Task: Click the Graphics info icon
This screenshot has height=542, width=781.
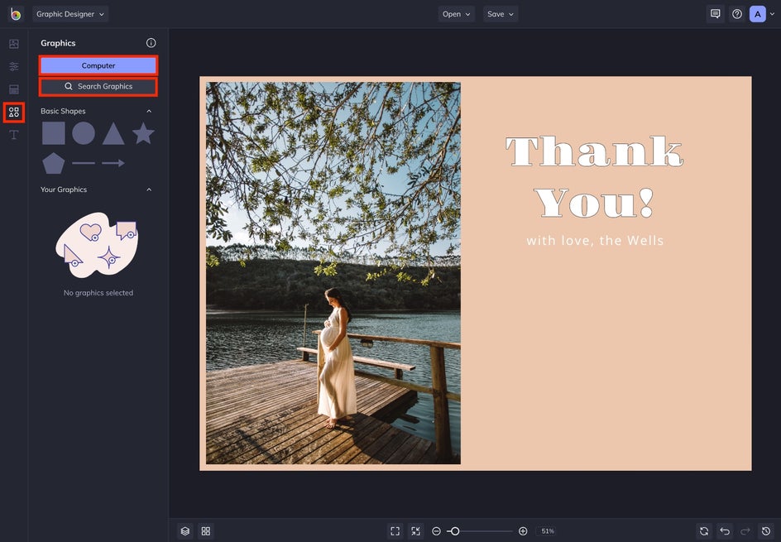Action: coord(151,43)
